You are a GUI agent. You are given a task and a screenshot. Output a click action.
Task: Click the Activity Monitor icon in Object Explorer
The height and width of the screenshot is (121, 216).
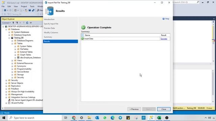point(31,23)
